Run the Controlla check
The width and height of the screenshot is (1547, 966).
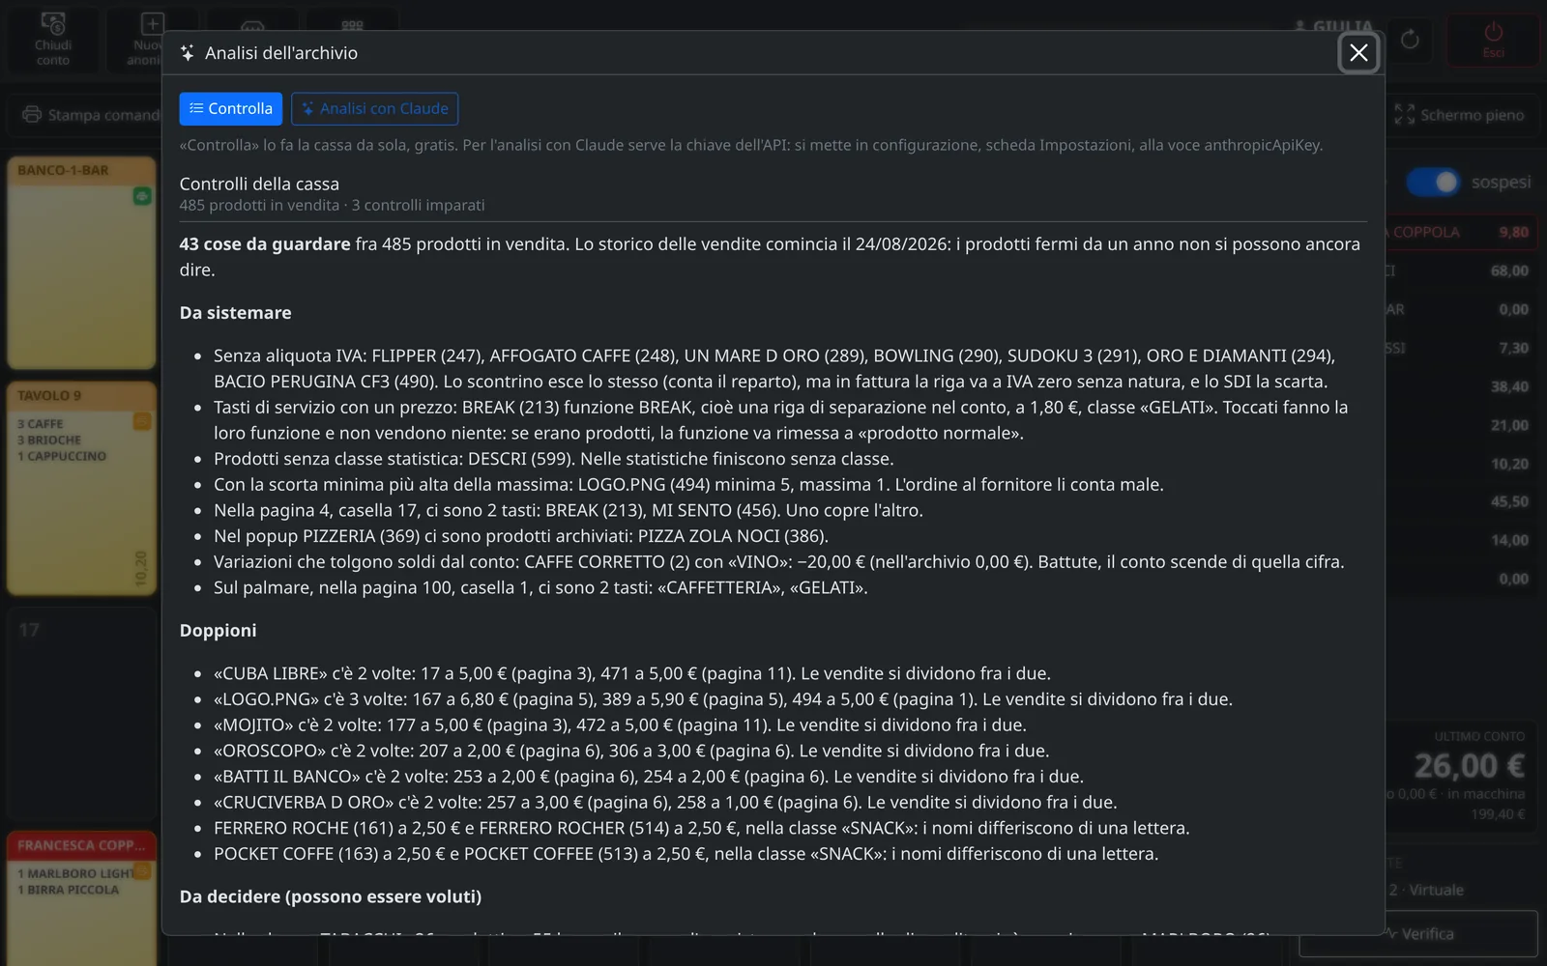[x=231, y=108]
